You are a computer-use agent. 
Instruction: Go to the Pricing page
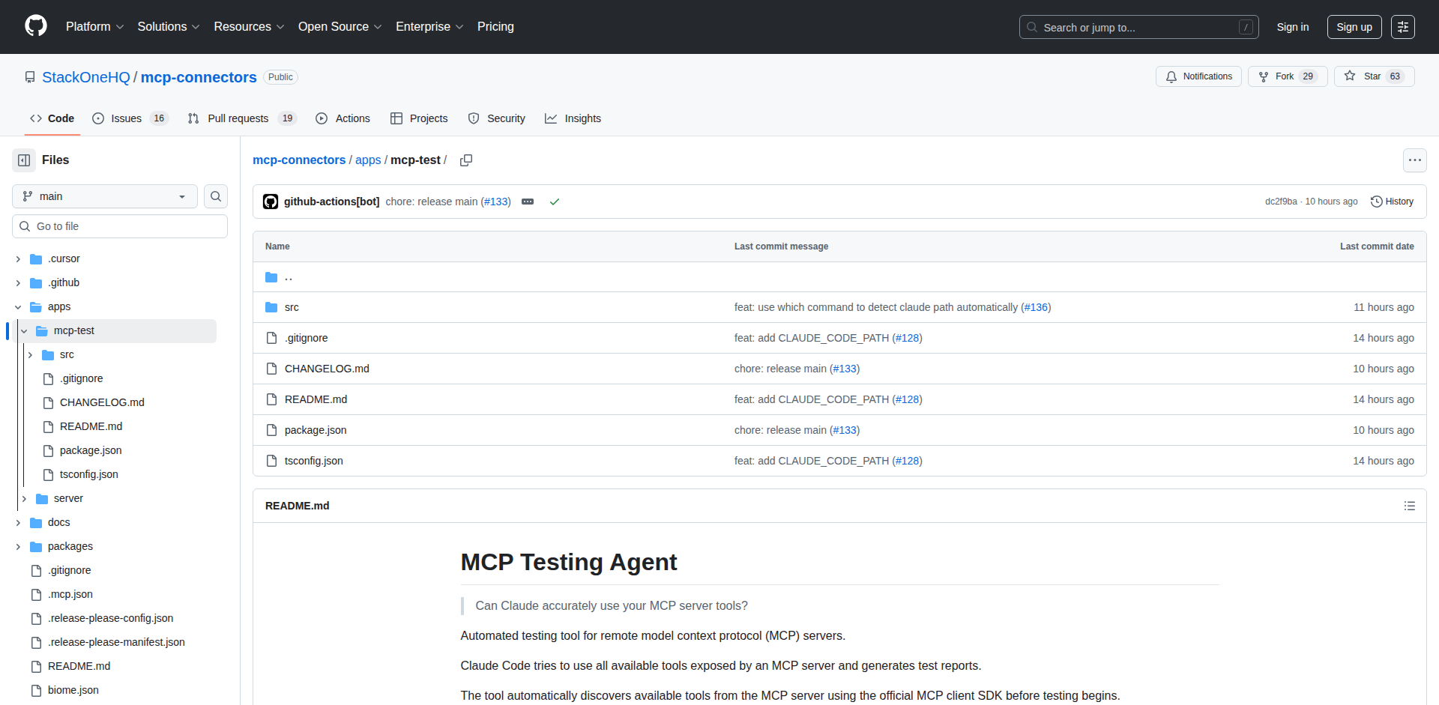point(495,27)
